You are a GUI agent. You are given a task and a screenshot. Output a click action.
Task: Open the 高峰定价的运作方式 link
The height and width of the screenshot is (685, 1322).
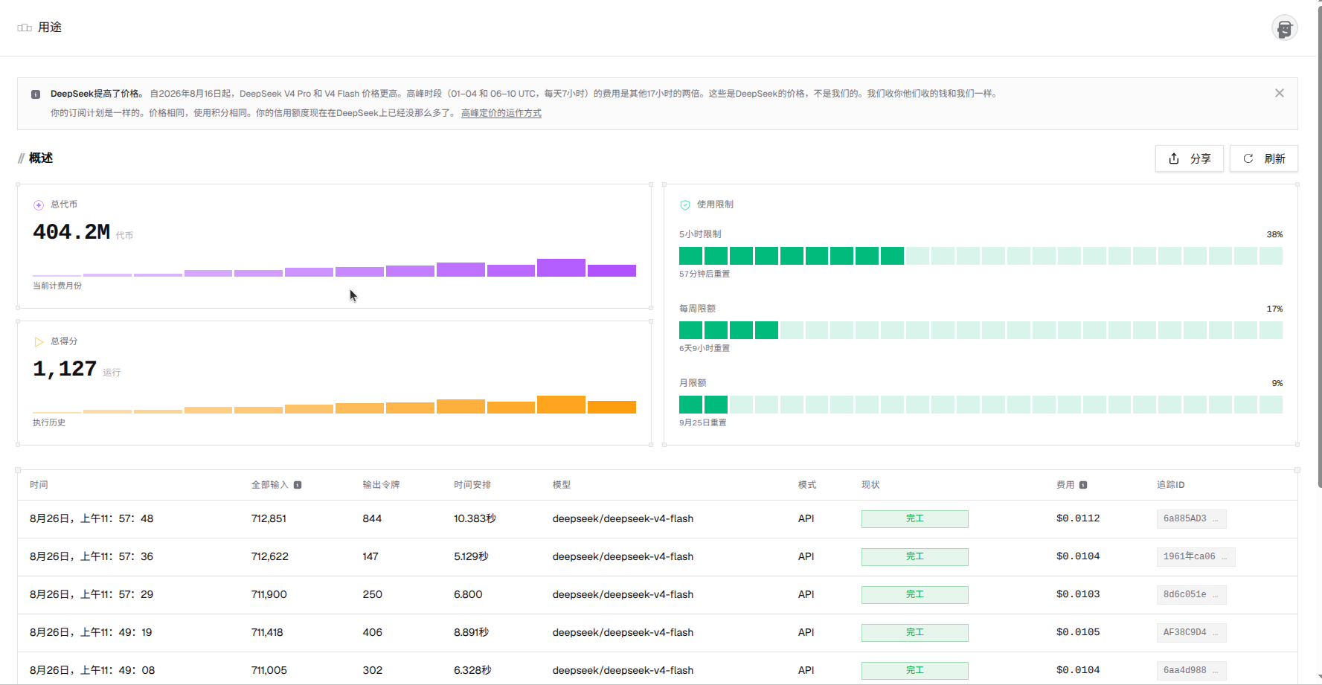point(501,113)
